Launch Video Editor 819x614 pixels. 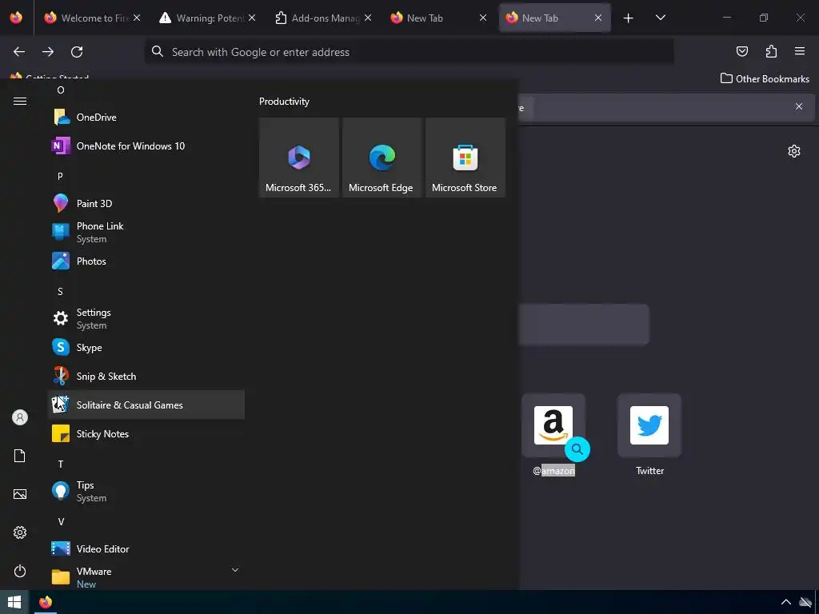point(146,548)
